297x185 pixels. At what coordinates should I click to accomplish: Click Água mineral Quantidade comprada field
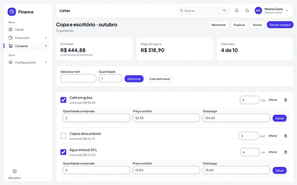(97, 170)
